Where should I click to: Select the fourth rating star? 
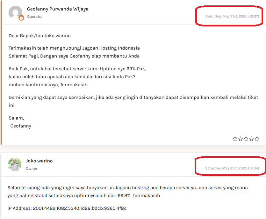(251, 139)
